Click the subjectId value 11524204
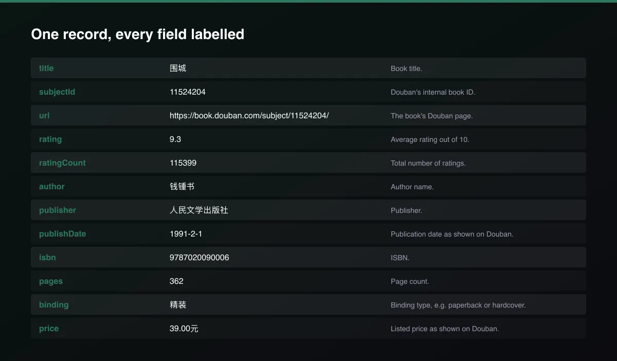This screenshot has height=361, width=617. point(188,92)
